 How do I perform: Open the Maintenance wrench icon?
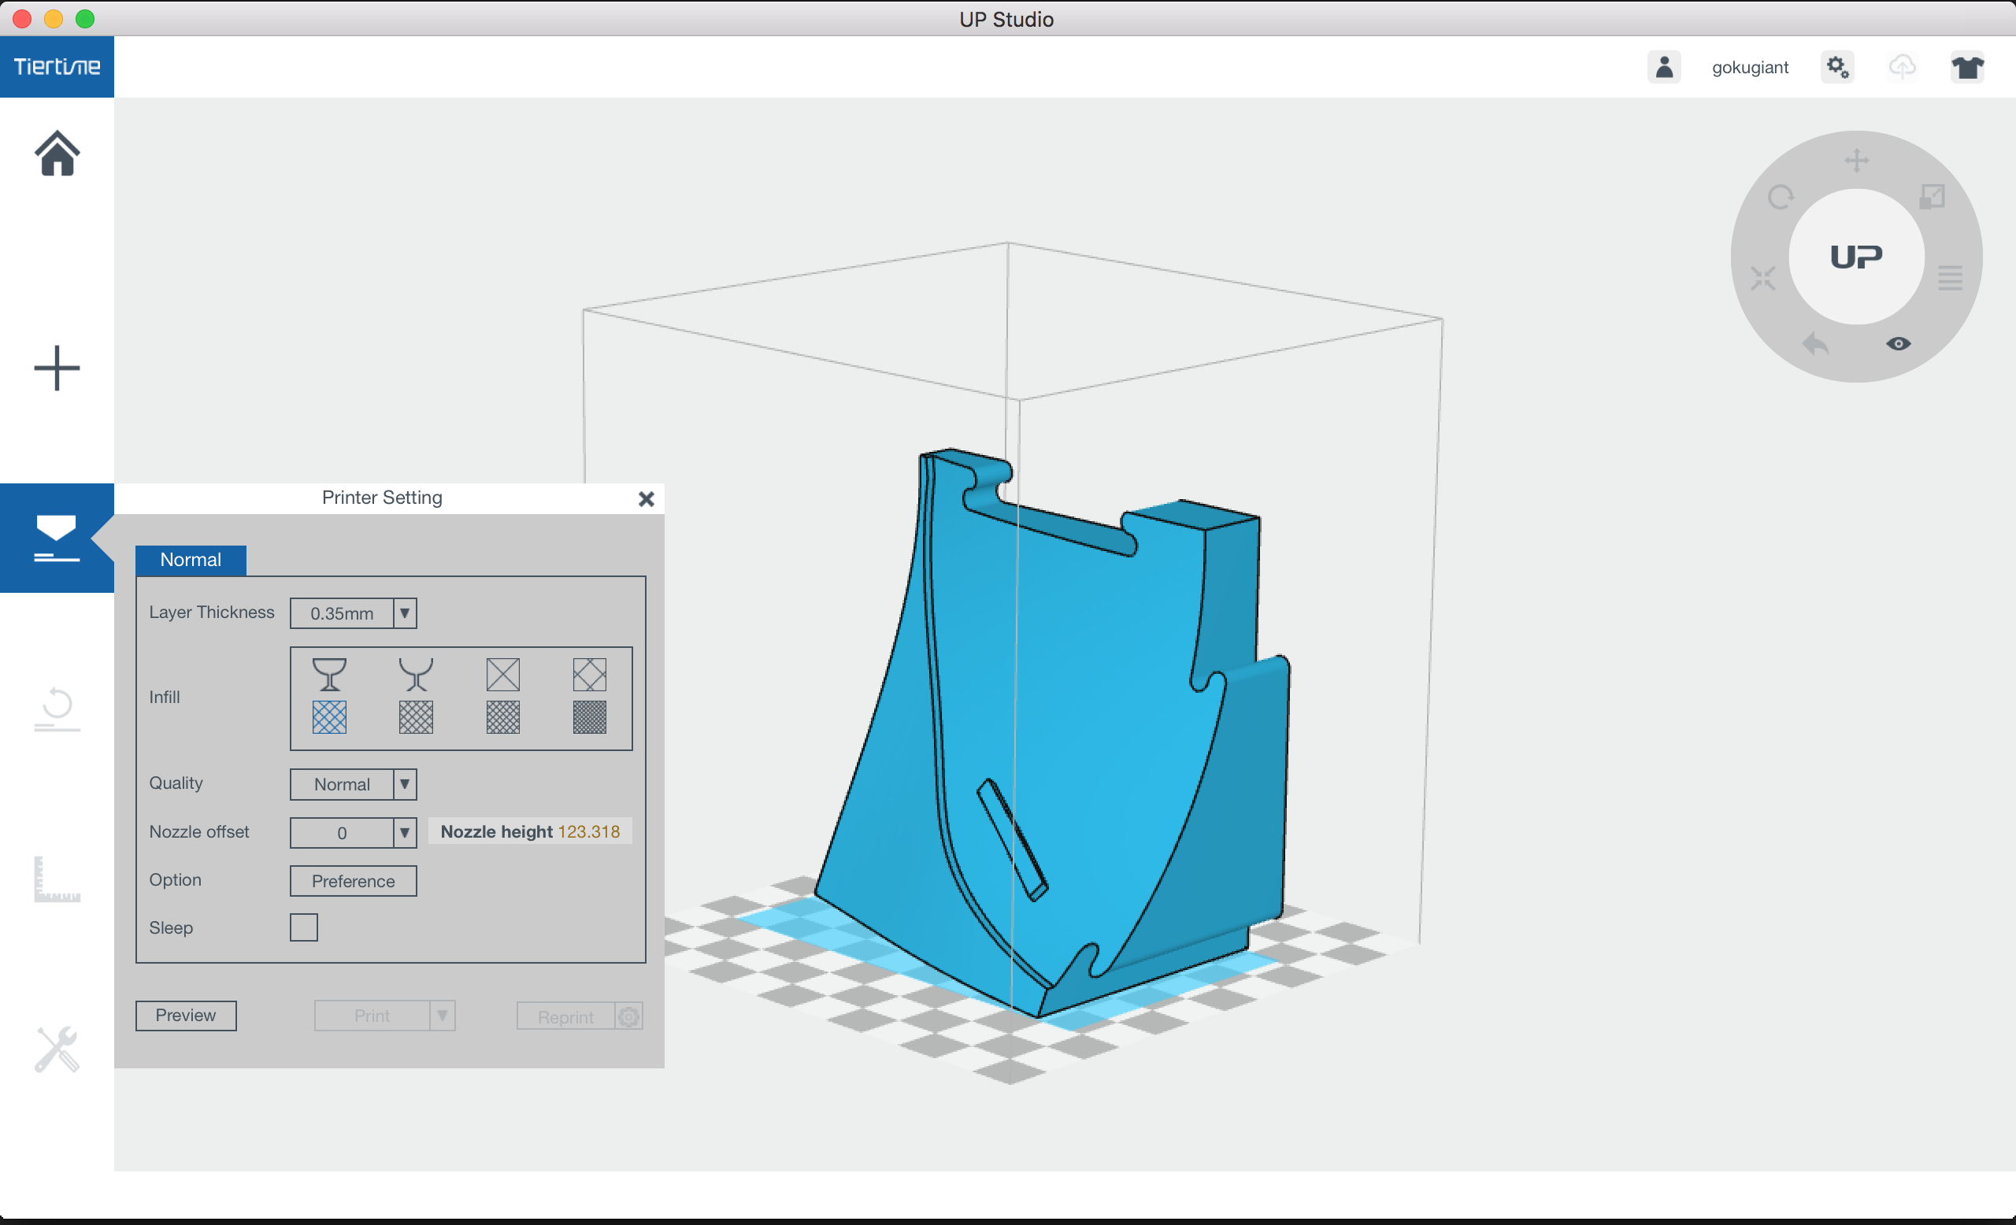pyautogui.click(x=57, y=1049)
